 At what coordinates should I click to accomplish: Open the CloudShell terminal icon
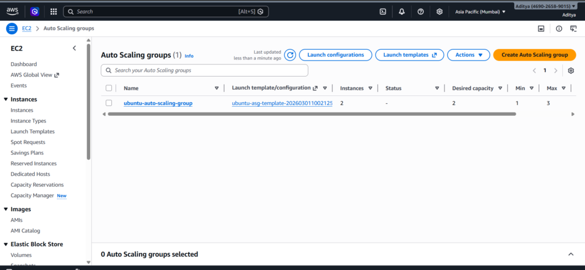(x=383, y=11)
